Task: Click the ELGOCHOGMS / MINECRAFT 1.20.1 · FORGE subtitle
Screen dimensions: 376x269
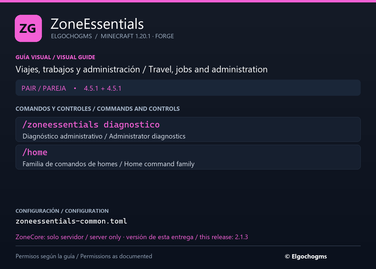Action: pyautogui.click(x=113, y=36)
